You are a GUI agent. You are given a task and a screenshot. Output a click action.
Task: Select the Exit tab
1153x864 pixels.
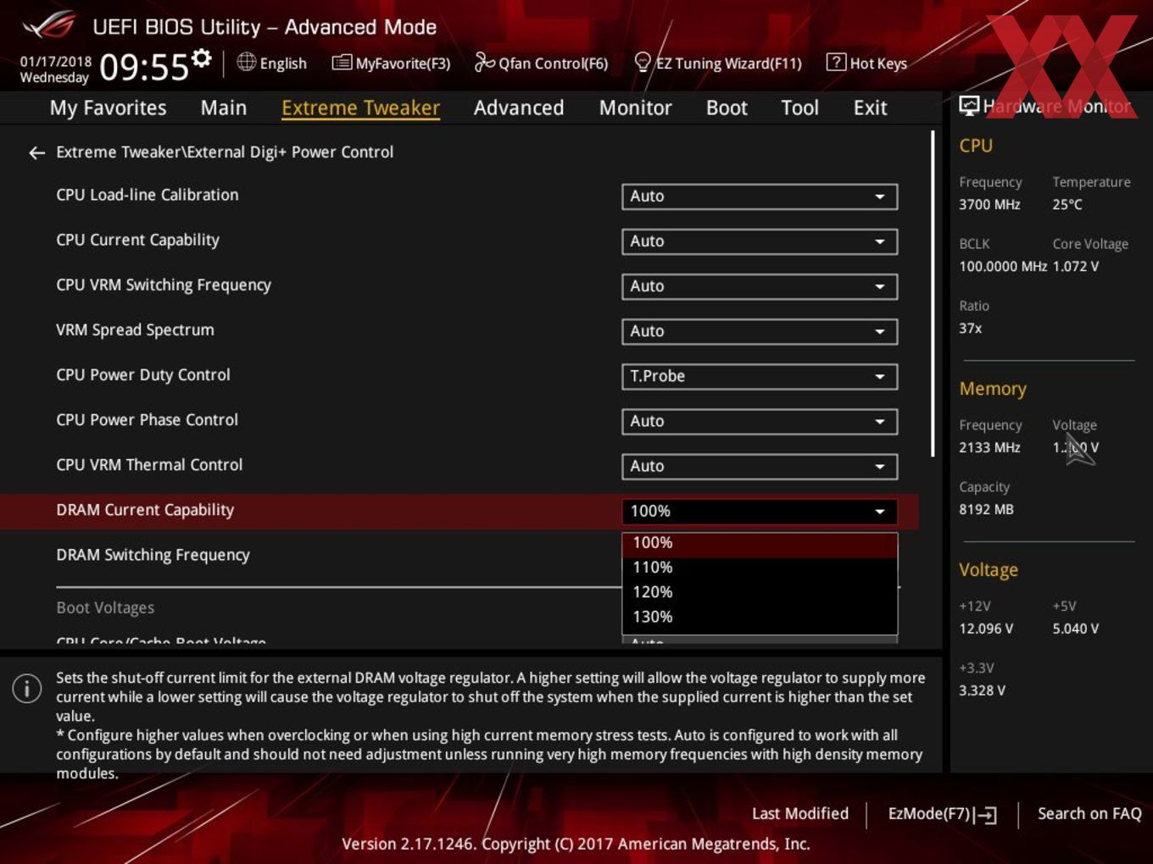click(x=870, y=108)
